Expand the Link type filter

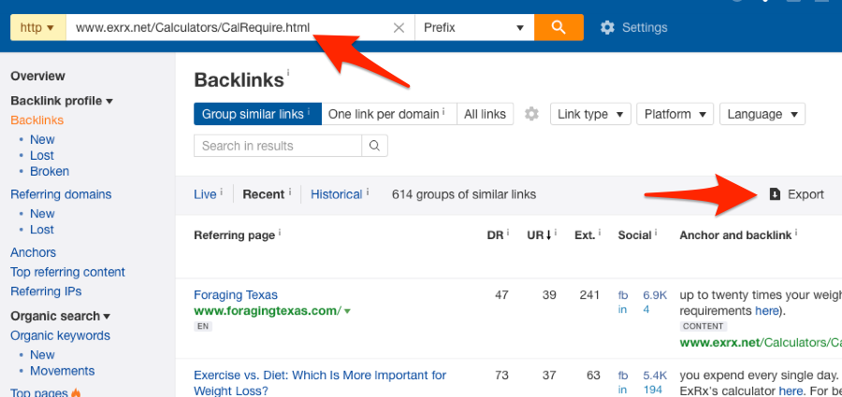pos(588,114)
